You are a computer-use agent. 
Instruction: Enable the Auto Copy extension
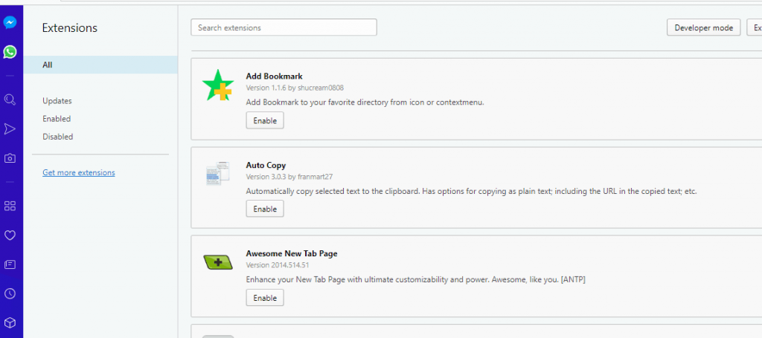265,209
